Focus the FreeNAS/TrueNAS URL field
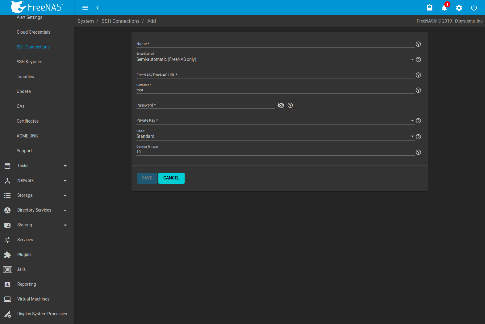485x324 pixels. click(x=276, y=75)
